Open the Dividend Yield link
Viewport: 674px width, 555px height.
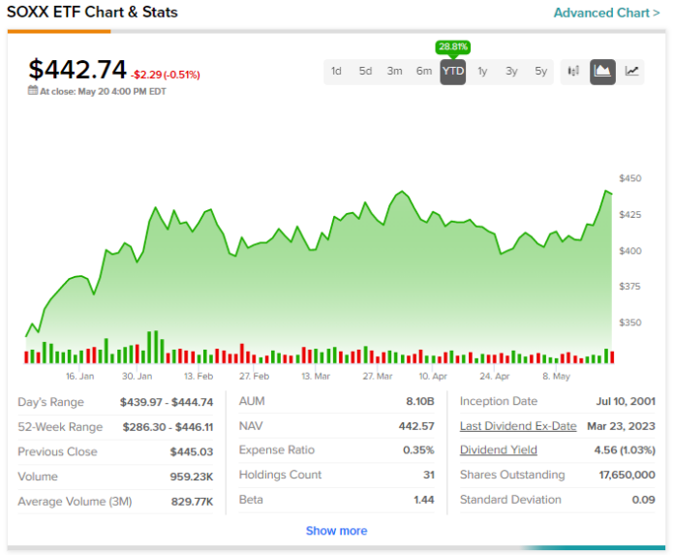tap(497, 450)
